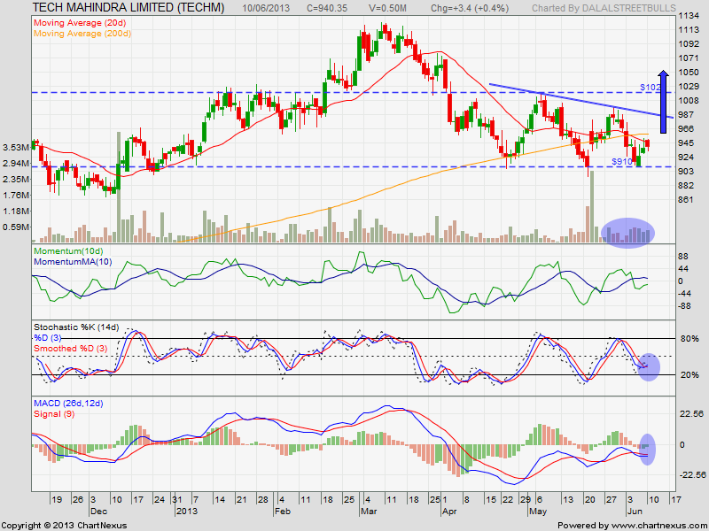
Task: Click the blue descending trendline
Action: (x=581, y=101)
